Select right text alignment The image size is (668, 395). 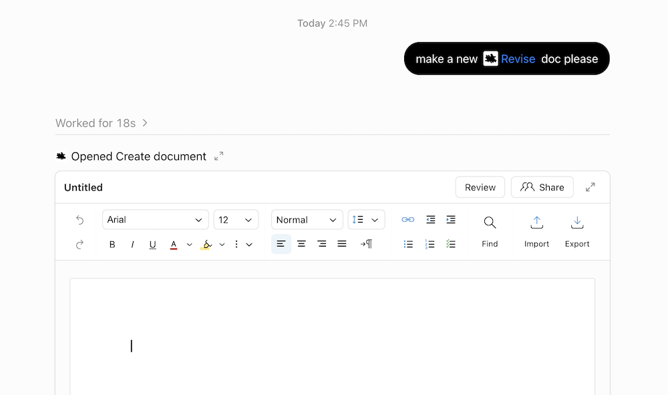coord(322,244)
